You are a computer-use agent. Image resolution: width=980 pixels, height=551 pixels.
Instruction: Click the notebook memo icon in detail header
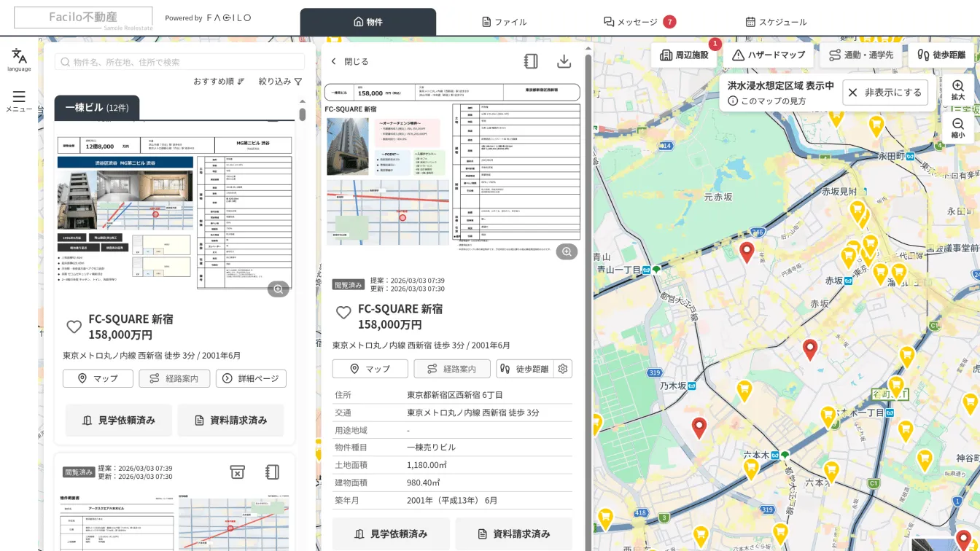coord(531,61)
